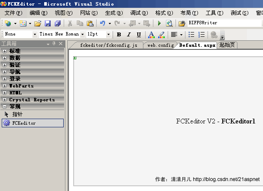The width and height of the screenshot is (263, 191).
Task: Toggle Underline formatting
Action: (x=139, y=35)
